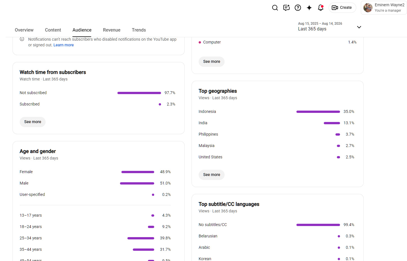See more in Top geographies card
The image size is (407, 261).
pos(211,175)
